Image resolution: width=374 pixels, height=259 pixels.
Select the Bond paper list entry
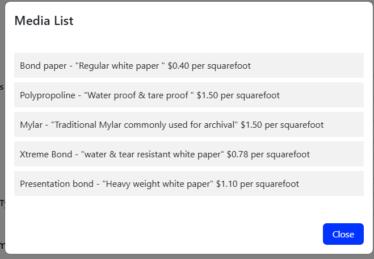click(188, 65)
